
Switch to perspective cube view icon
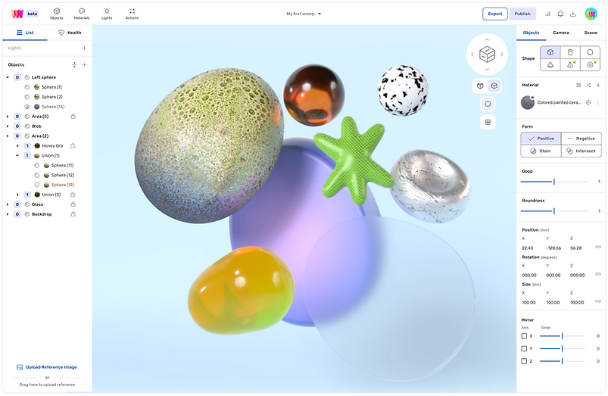[494, 86]
